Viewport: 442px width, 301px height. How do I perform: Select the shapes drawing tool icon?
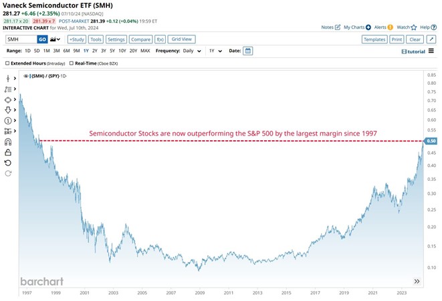[x=8, y=99]
